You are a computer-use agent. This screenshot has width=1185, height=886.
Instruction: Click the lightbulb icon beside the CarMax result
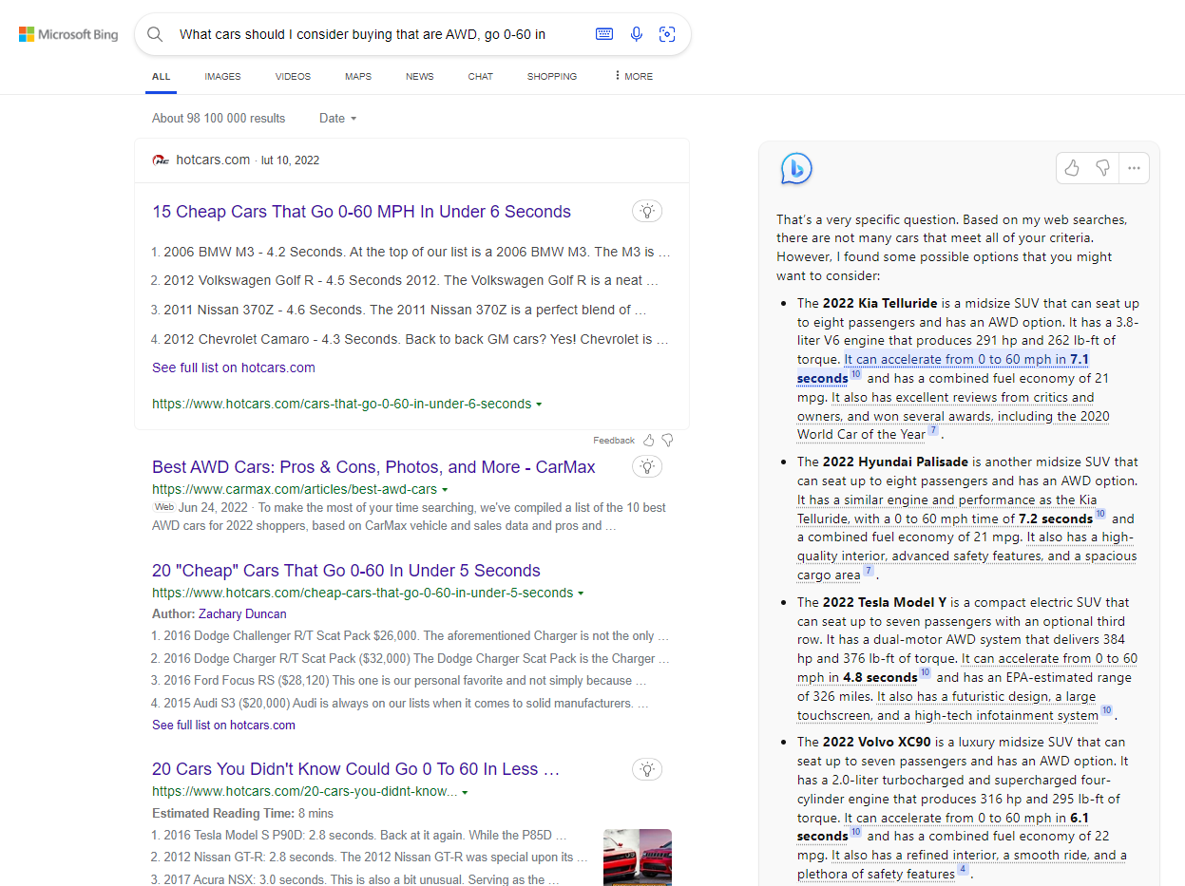[647, 466]
